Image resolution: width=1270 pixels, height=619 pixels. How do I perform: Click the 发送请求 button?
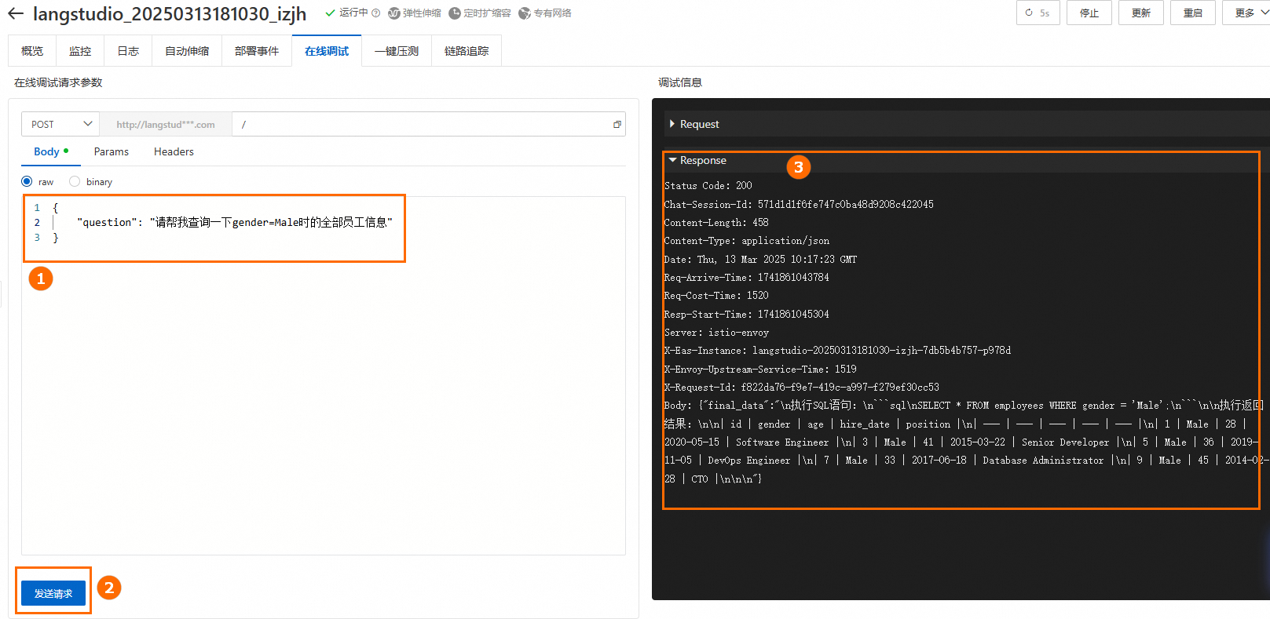coord(53,593)
